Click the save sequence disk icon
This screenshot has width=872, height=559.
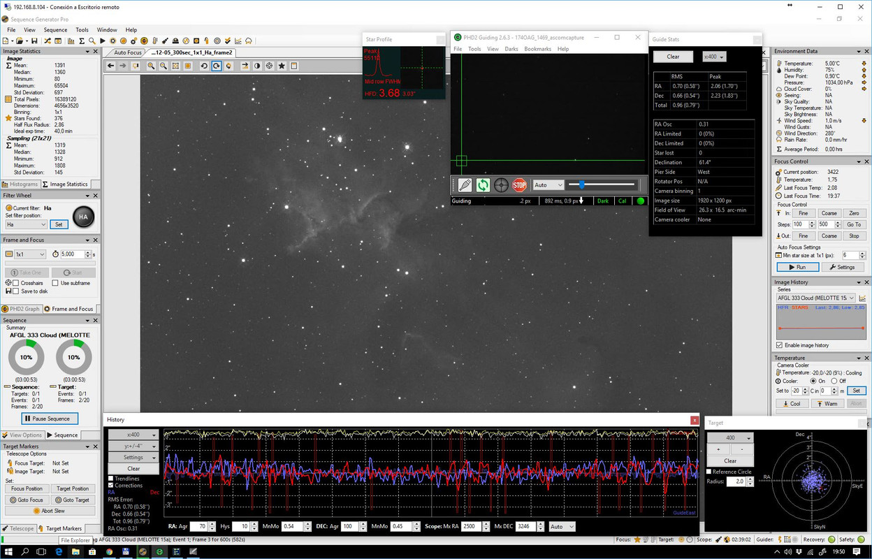tap(34, 41)
